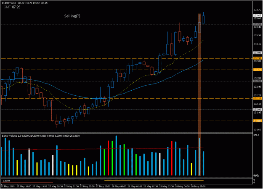The height and width of the screenshot is (189, 263).
Task: Click the 27 May 19:30 time label
Action: click(x=40, y=186)
